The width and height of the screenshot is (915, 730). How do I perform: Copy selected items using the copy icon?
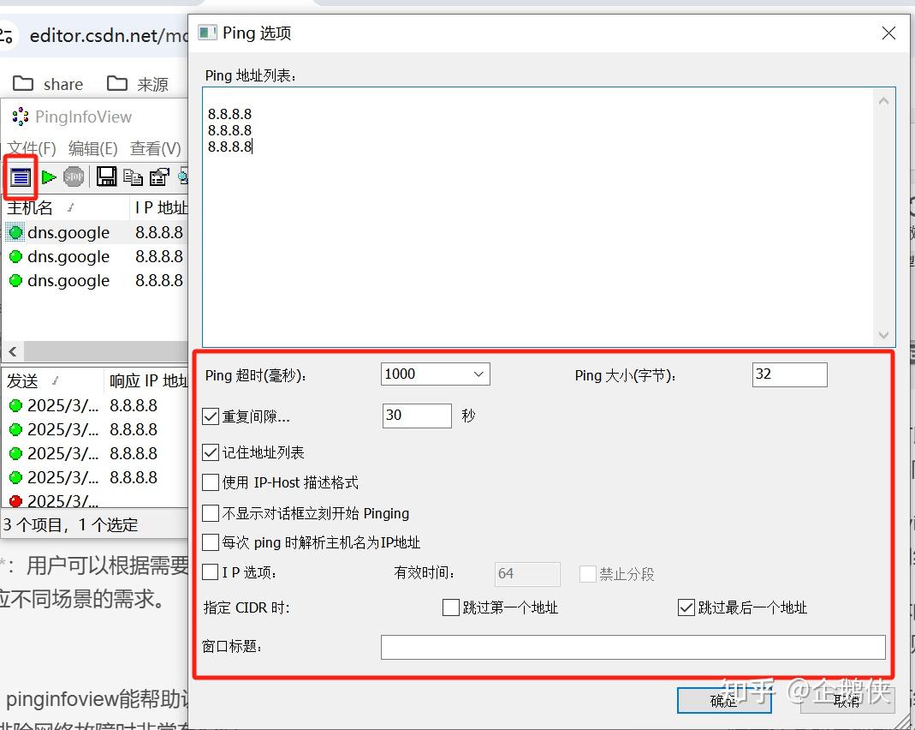[133, 177]
